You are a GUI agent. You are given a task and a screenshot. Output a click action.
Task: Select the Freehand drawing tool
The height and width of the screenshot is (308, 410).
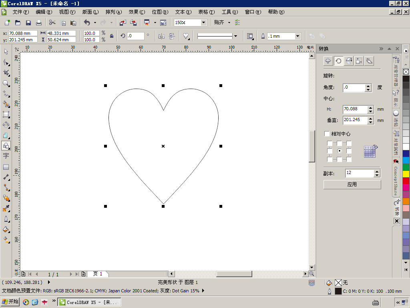[x=6, y=94]
